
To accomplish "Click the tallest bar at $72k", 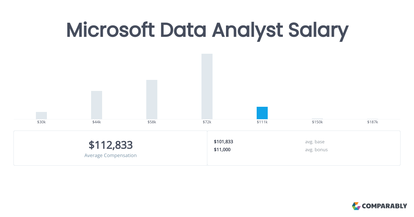I will [207, 86].
